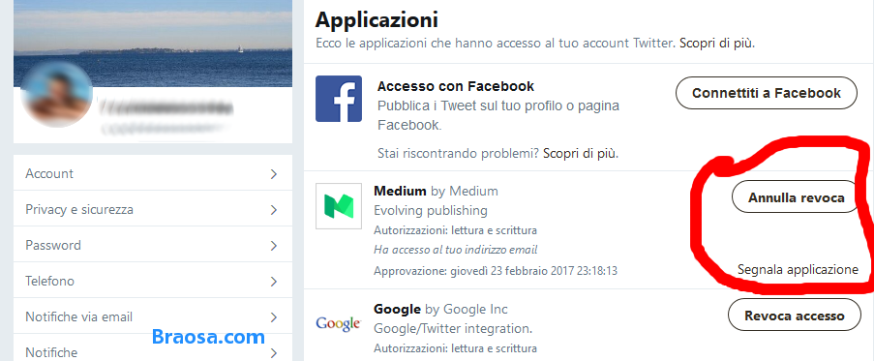Click the green Medium app icon
This screenshot has width=874, height=361.
(339, 205)
